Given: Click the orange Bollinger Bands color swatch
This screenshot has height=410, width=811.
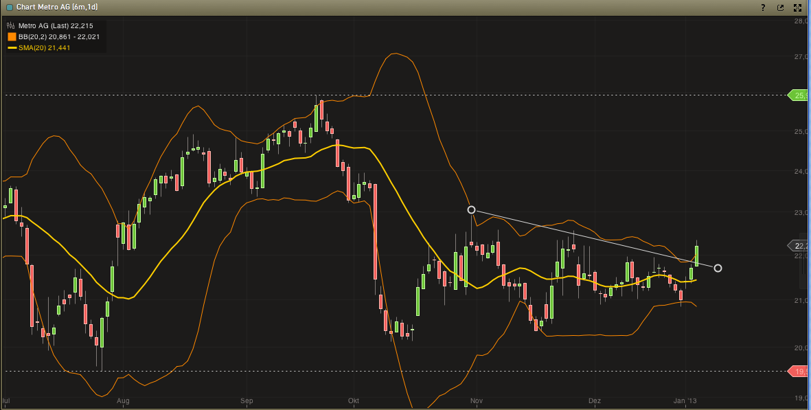Looking at the screenshot, I should click(x=12, y=36).
